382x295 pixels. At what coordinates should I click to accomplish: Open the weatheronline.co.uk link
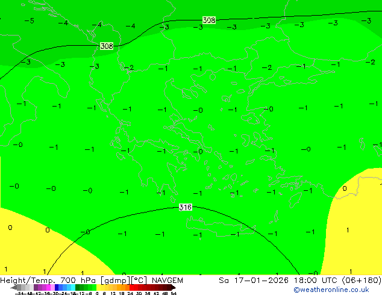point(331,290)
